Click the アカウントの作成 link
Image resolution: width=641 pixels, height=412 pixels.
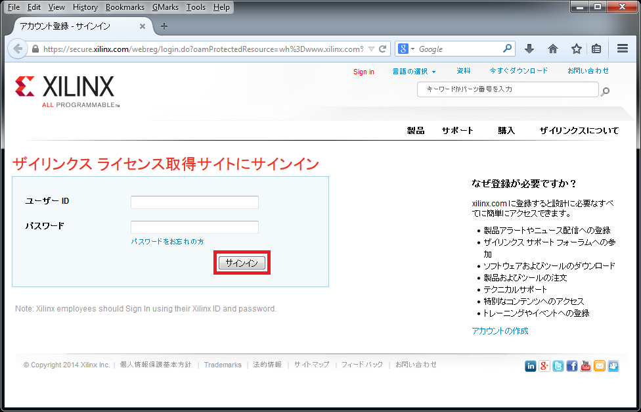click(500, 331)
